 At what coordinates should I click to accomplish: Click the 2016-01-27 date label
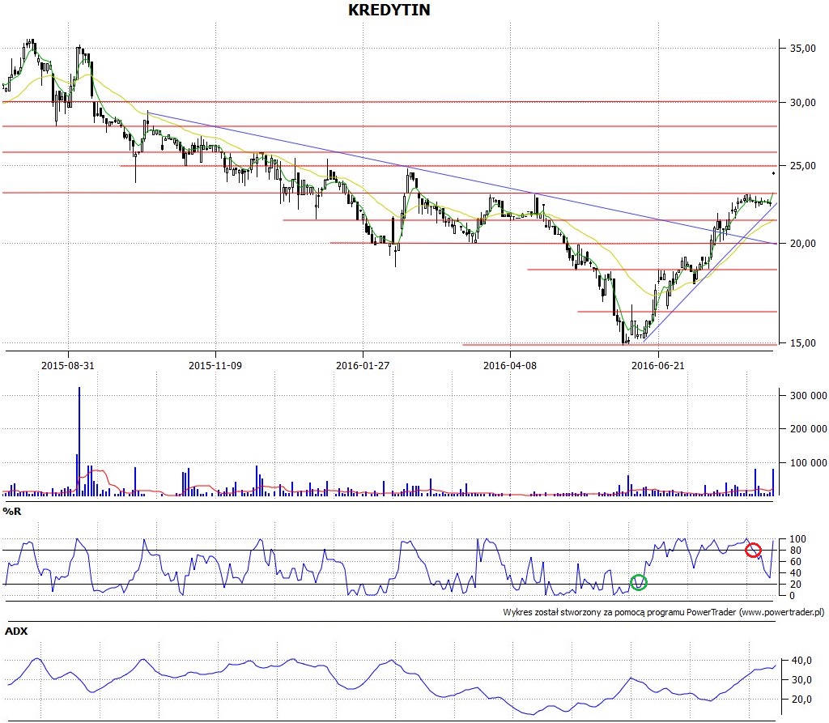363,365
